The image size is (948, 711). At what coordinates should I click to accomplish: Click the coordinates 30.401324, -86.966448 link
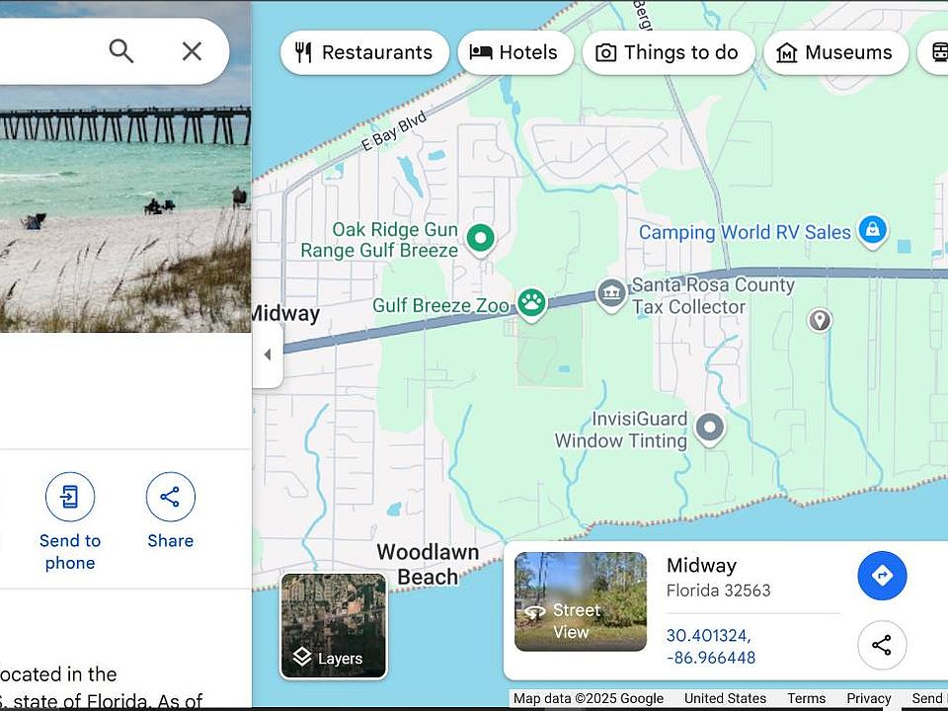click(x=711, y=646)
